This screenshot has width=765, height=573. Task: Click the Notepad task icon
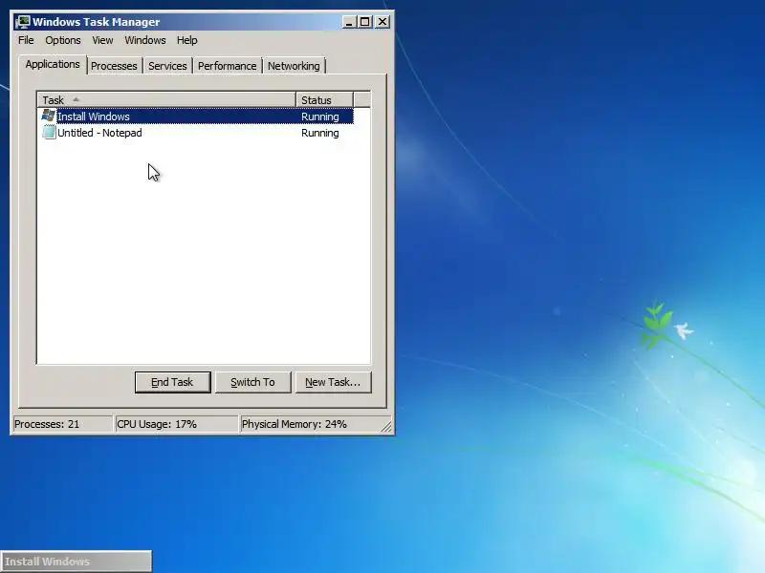pyautogui.click(x=49, y=132)
